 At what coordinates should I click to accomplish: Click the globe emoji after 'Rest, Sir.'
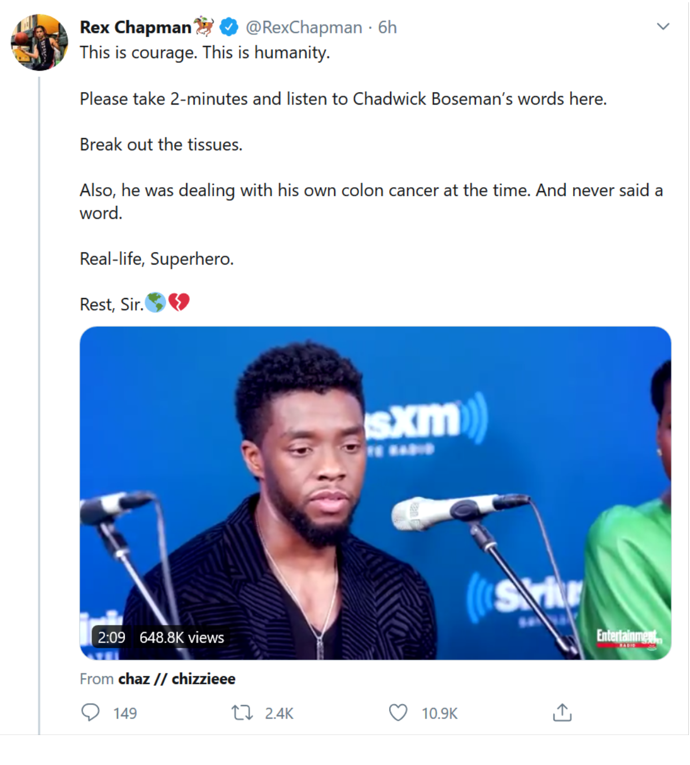[x=155, y=302]
